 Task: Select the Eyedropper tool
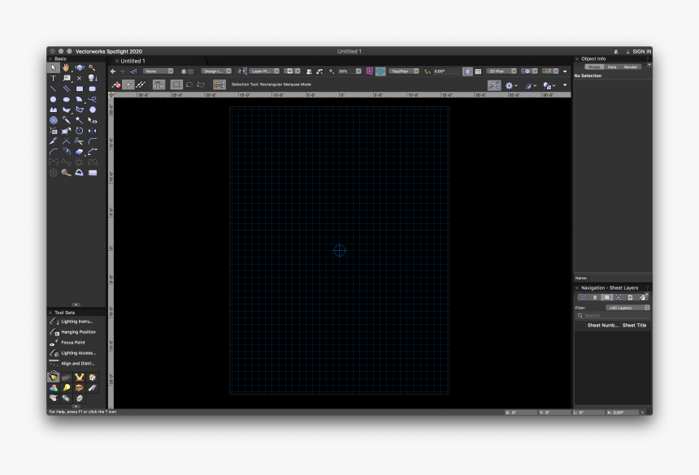point(66,120)
